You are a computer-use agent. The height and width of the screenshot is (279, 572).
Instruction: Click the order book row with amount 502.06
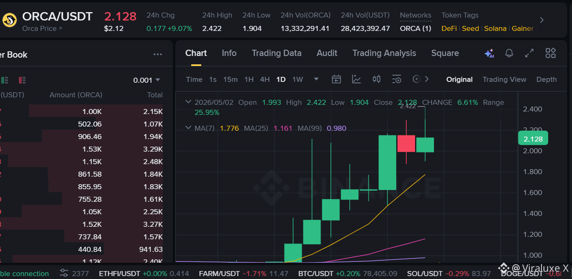pyautogui.click(x=82, y=124)
